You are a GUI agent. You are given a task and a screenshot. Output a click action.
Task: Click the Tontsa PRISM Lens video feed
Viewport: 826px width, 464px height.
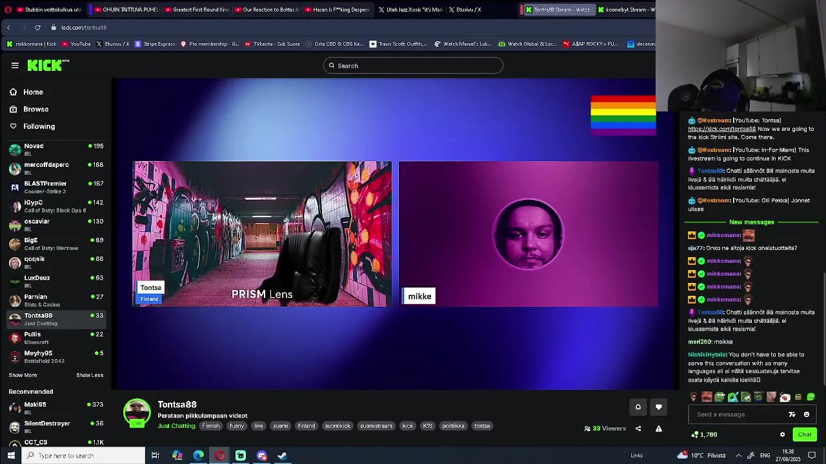point(262,234)
